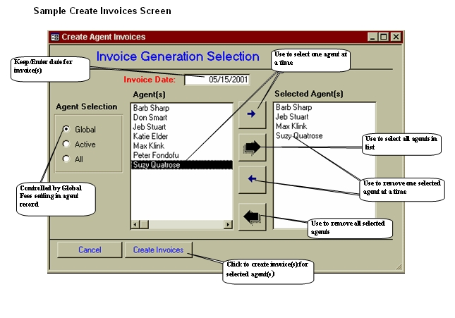Select Barb Sharp in Agent(s) list

[182, 108]
